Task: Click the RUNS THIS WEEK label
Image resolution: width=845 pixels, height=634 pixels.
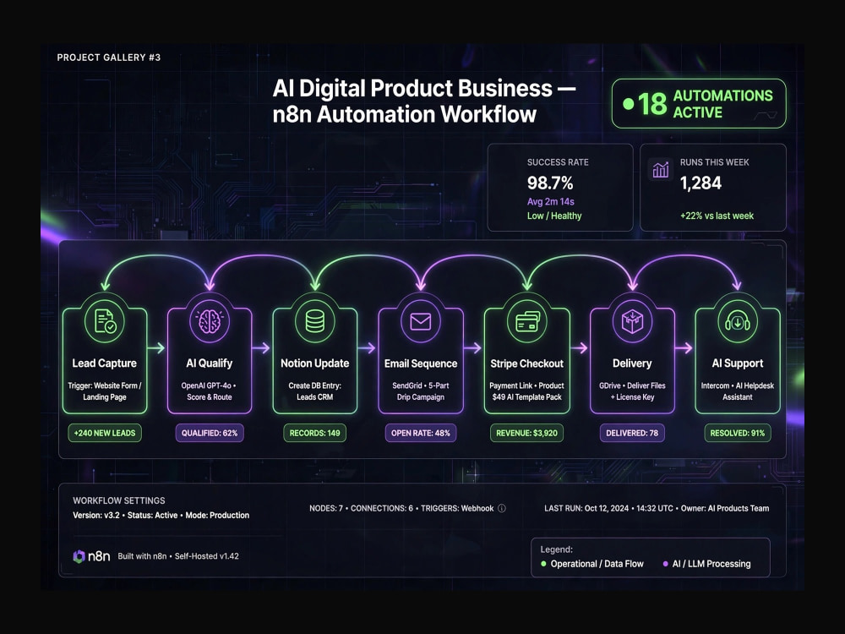Action: [715, 162]
